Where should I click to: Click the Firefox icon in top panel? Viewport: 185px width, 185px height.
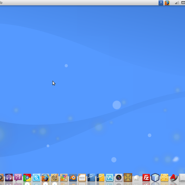pos(167,3)
